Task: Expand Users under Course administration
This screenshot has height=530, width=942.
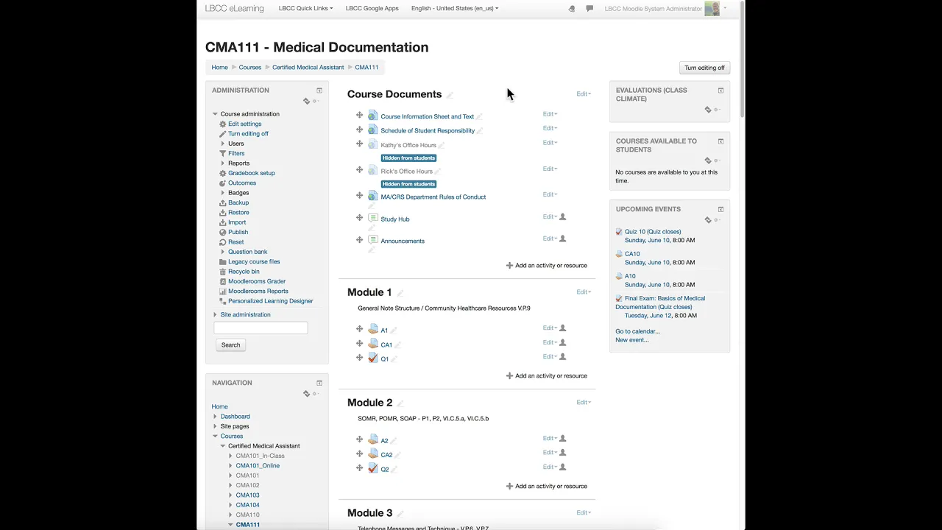Action: pyautogui.click(x=223, y=144)
